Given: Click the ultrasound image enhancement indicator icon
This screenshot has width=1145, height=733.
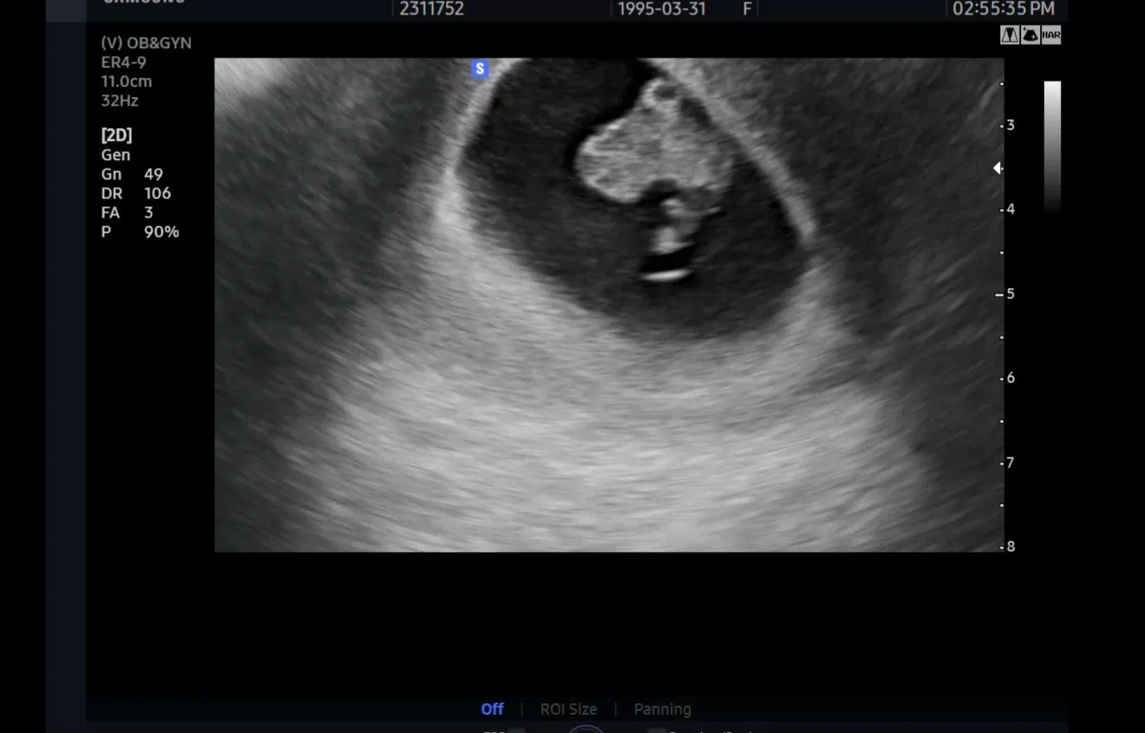Looking at the screenshot, I should click(x=1030, y=35).
